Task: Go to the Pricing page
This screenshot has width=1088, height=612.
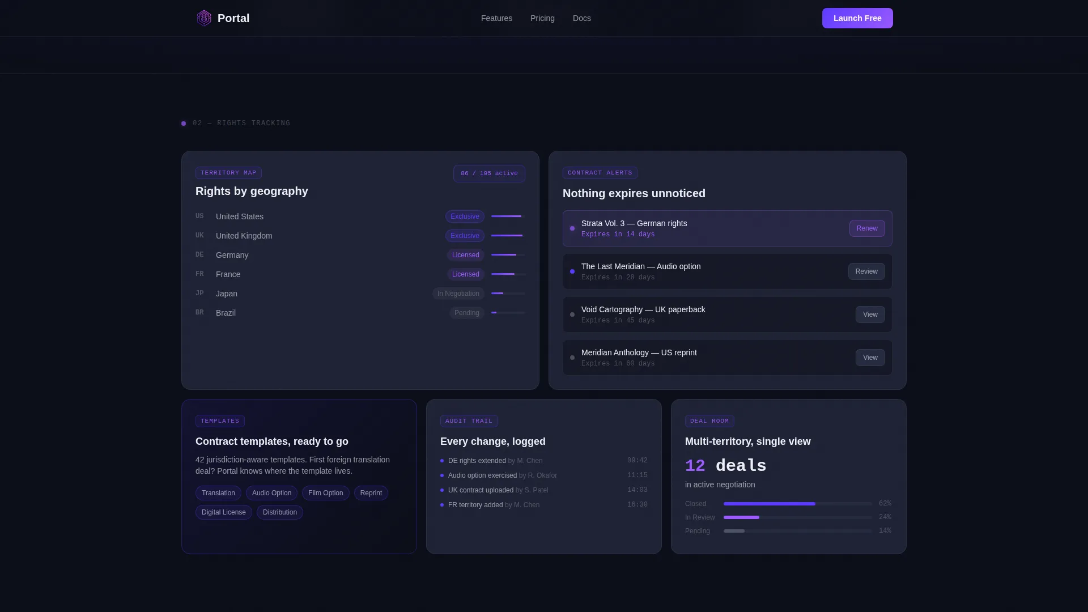Action: [542, 18]
